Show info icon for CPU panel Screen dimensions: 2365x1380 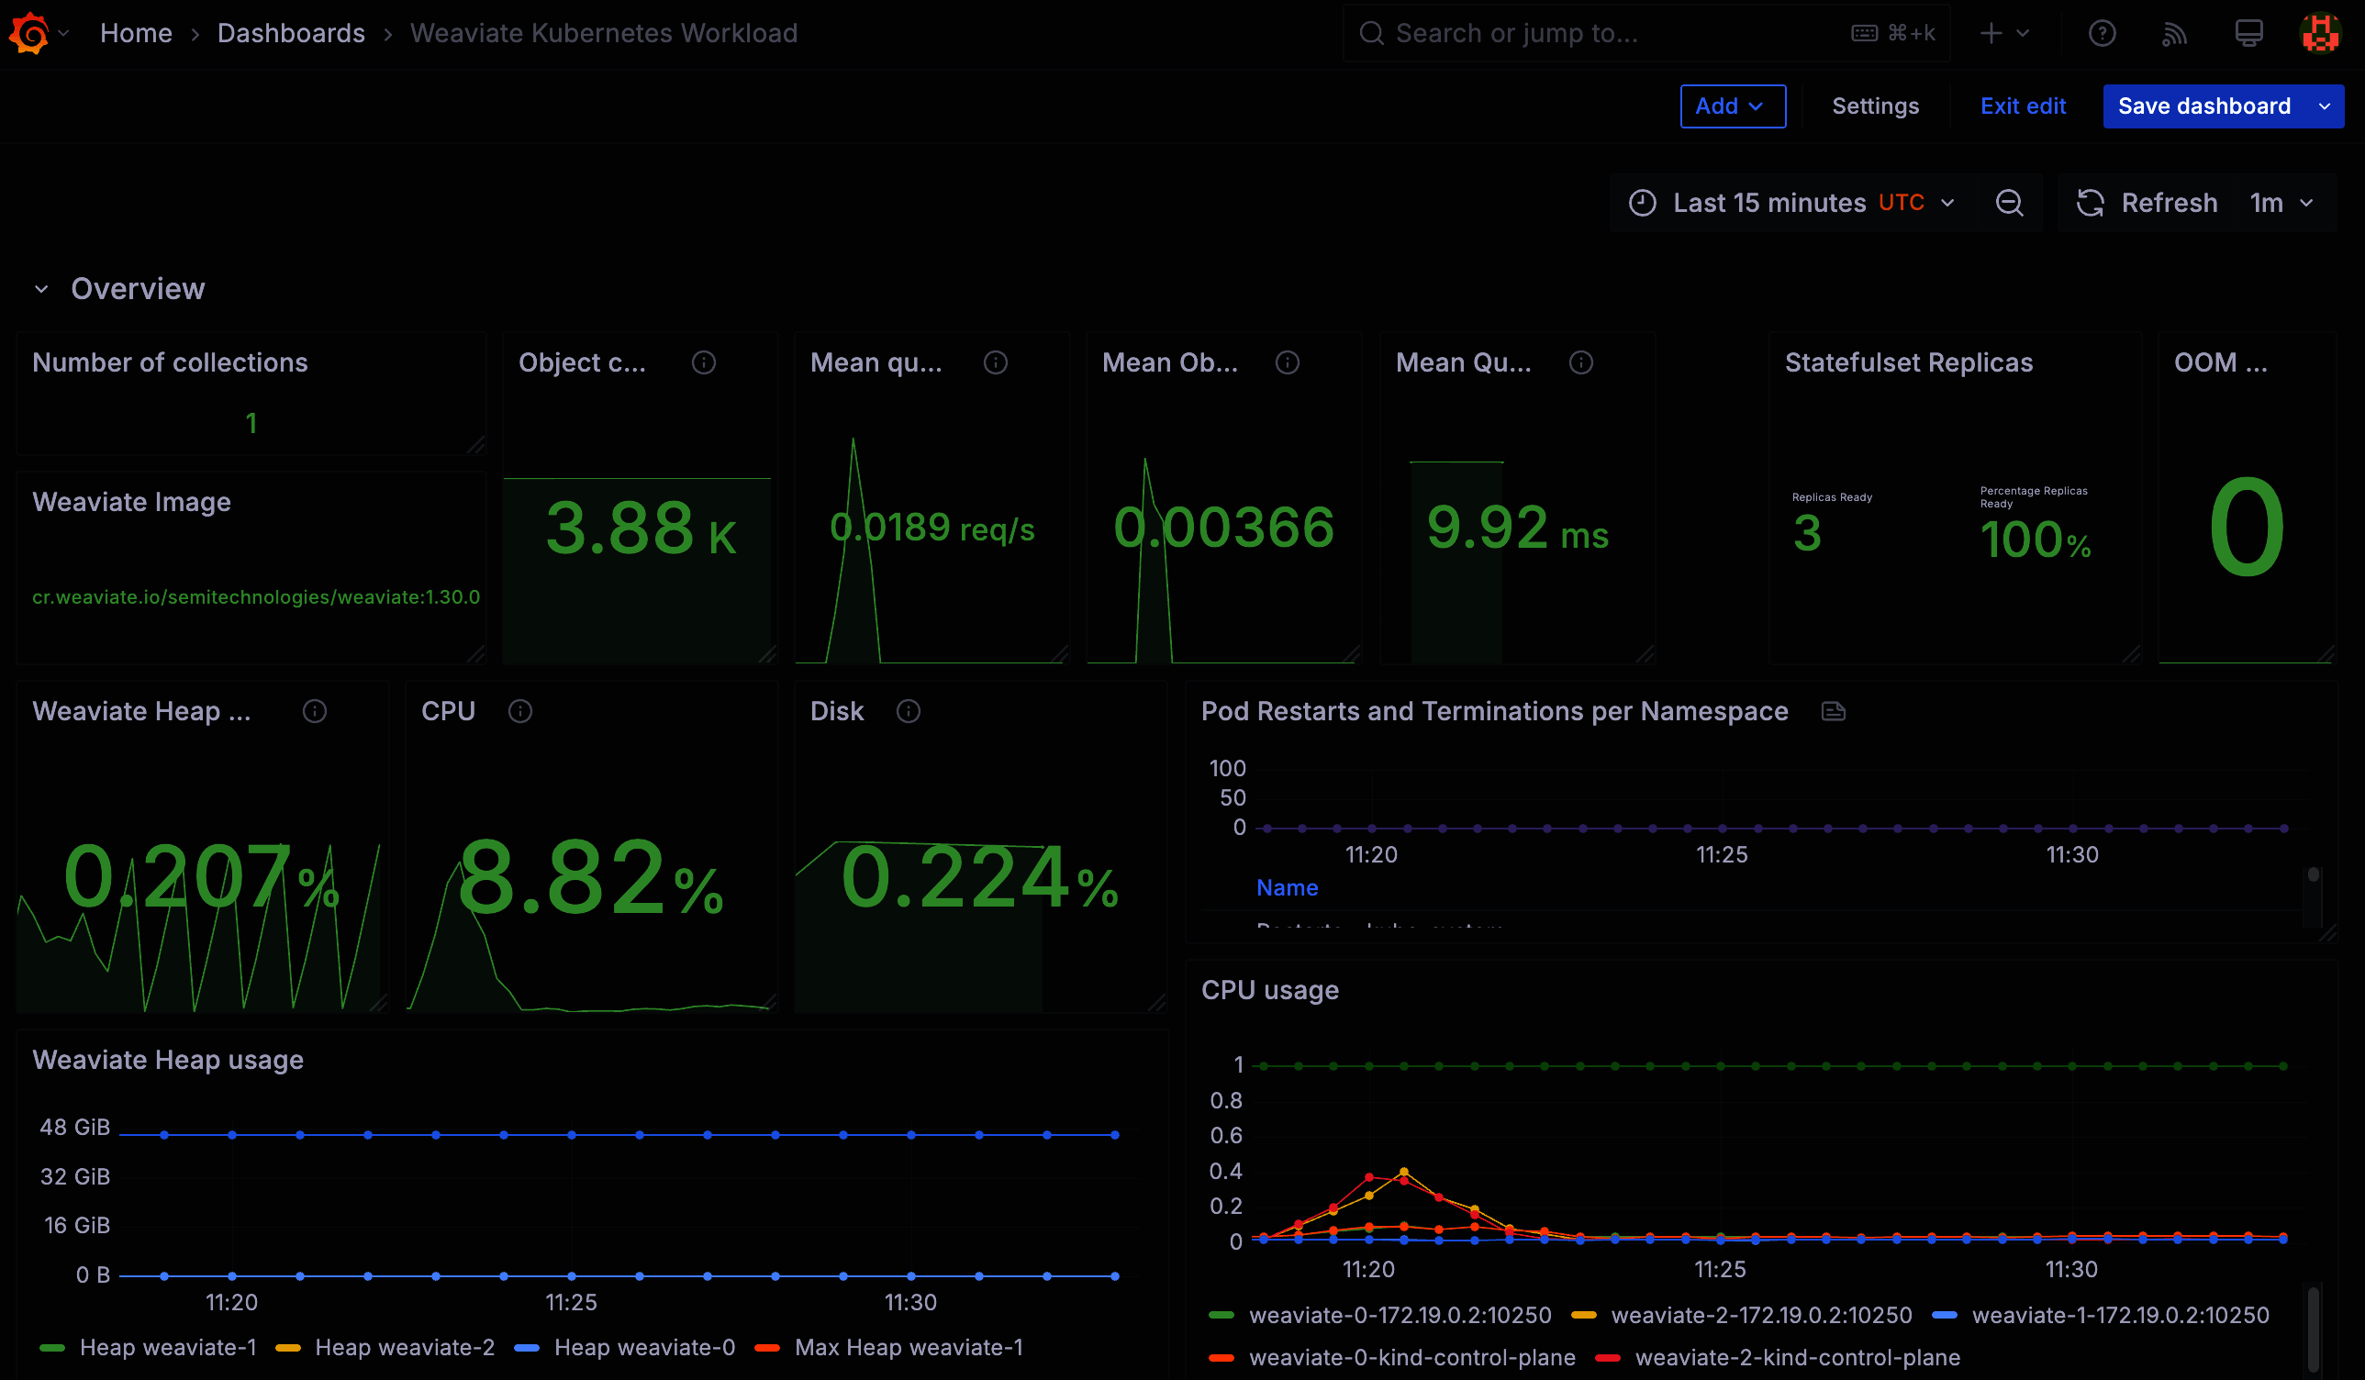520,712
